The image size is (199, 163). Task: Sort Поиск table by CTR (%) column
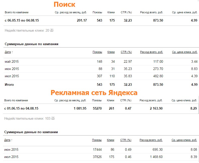coord(126,52)
